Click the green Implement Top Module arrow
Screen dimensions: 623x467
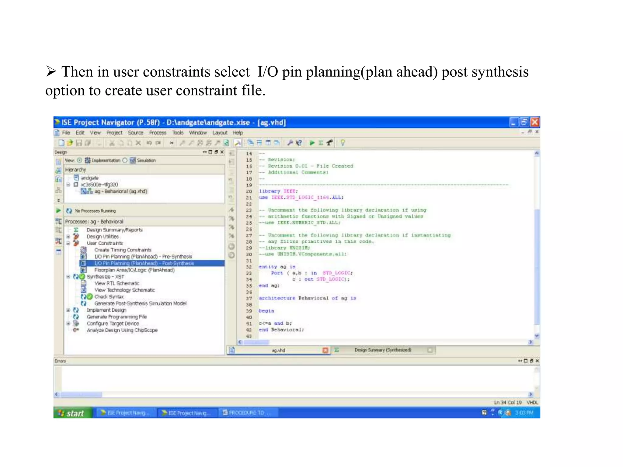point(312,143)
